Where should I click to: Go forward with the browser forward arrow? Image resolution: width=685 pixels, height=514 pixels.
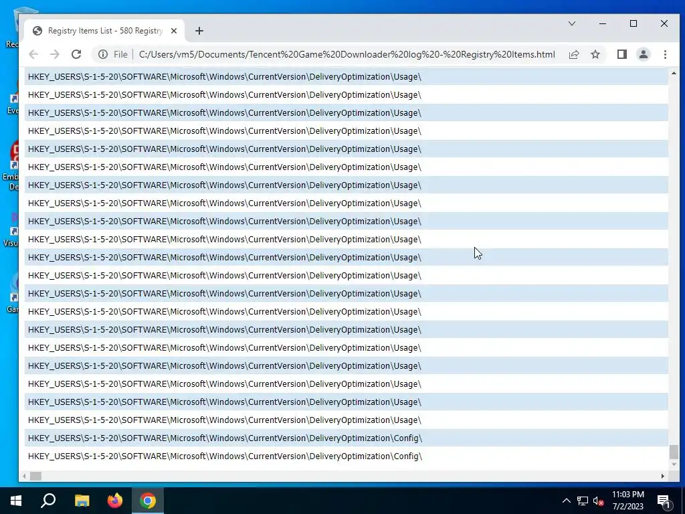pos(55,54)
